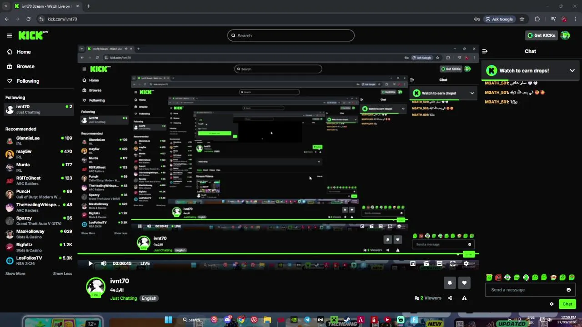Open video player settings gear
The height and width of the screenshot is (327, 582).
(x=466, y=263)
